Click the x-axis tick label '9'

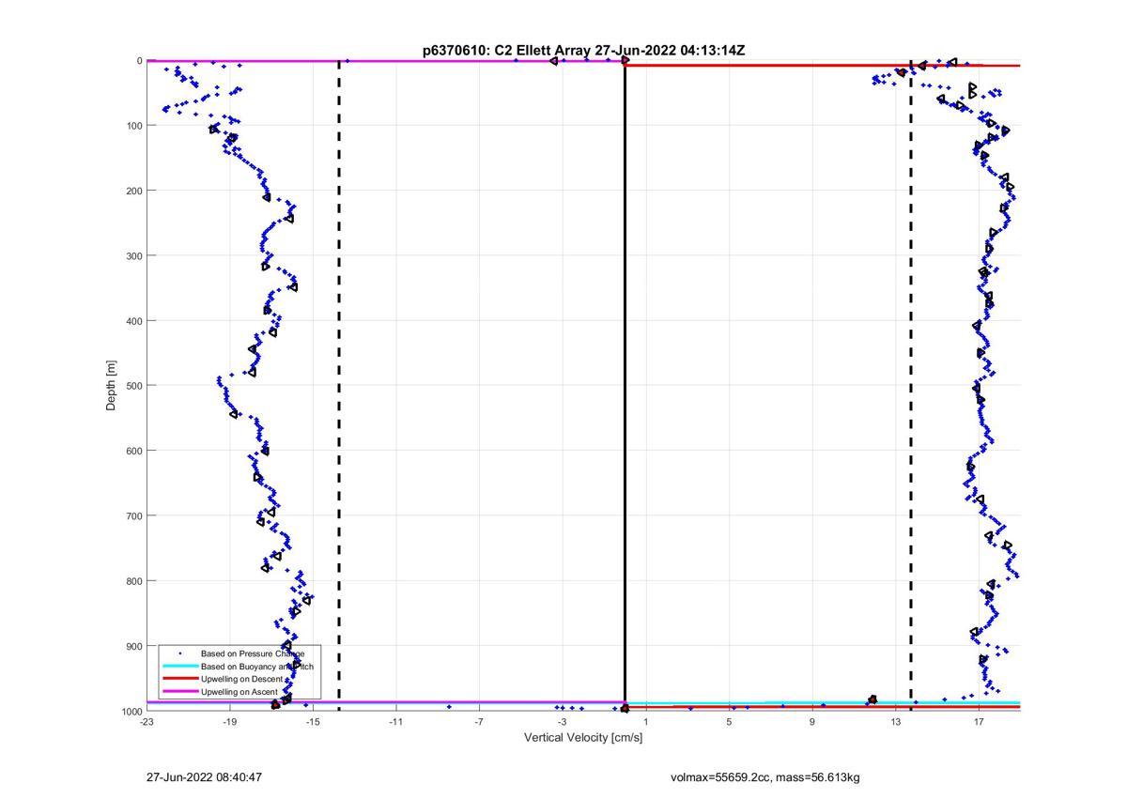pyautogui.click(x=812, y=723)
